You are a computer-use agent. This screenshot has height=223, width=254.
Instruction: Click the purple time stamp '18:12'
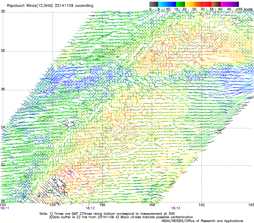[x=90, y=208]
